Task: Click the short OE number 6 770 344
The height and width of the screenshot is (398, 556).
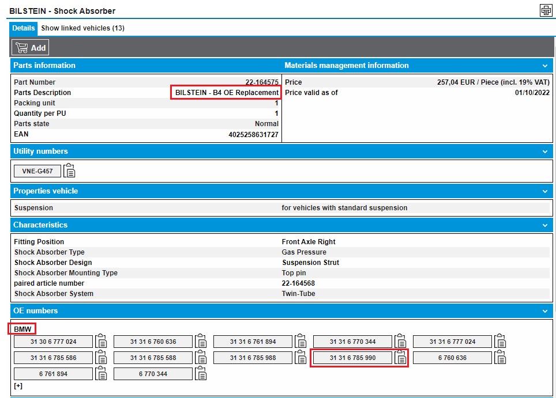Action: coord(153,374)
